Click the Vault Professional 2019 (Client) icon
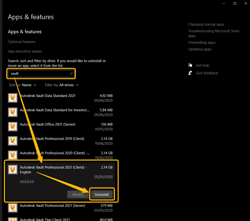The image size is (250, 221). point(13,141)
